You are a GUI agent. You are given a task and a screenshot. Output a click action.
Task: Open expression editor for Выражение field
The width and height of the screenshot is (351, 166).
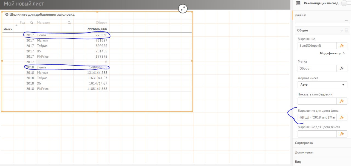tap(342, 46)
